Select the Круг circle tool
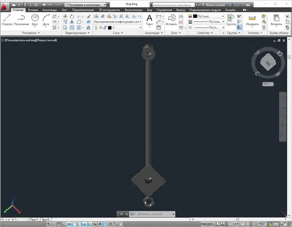The image size is (292, 227). (x=35, y=20)
